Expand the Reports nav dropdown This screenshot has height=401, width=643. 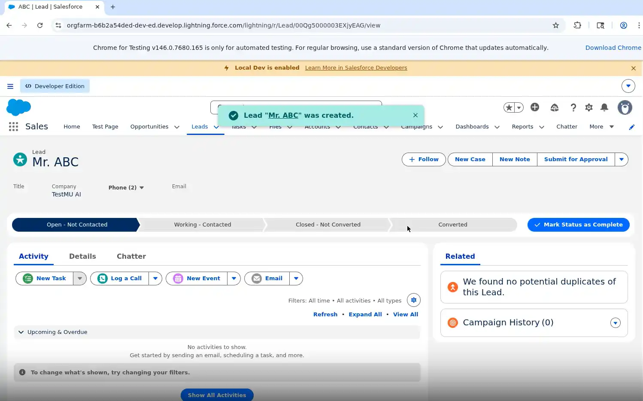542,127
